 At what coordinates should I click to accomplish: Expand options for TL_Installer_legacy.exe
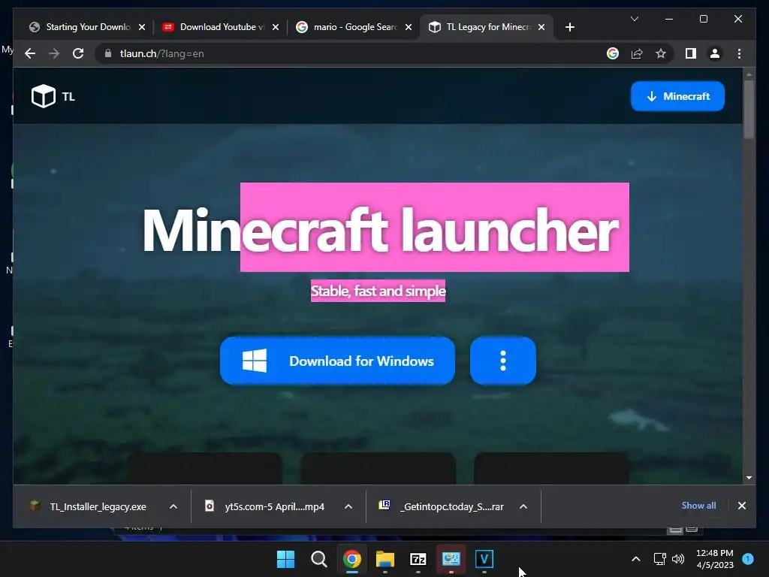tap(173, 506)
